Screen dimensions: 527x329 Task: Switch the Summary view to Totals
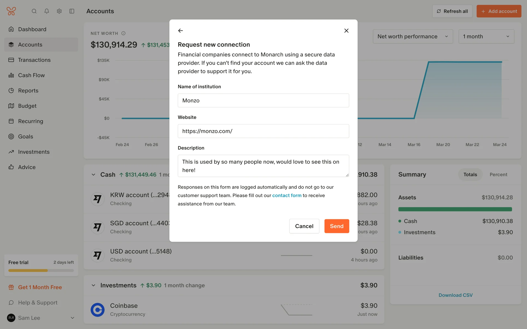pos(470,175)
